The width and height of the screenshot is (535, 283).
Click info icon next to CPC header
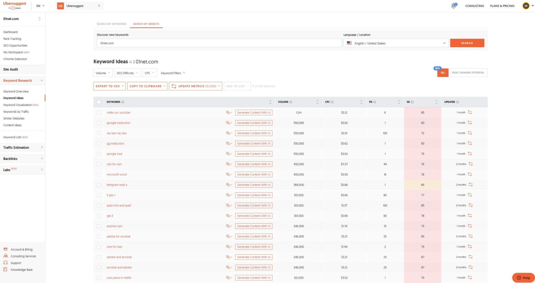click(332, 102)
